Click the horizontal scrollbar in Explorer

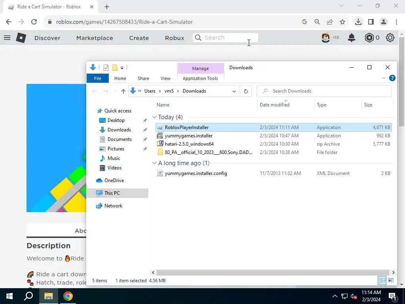pos(273,272)
